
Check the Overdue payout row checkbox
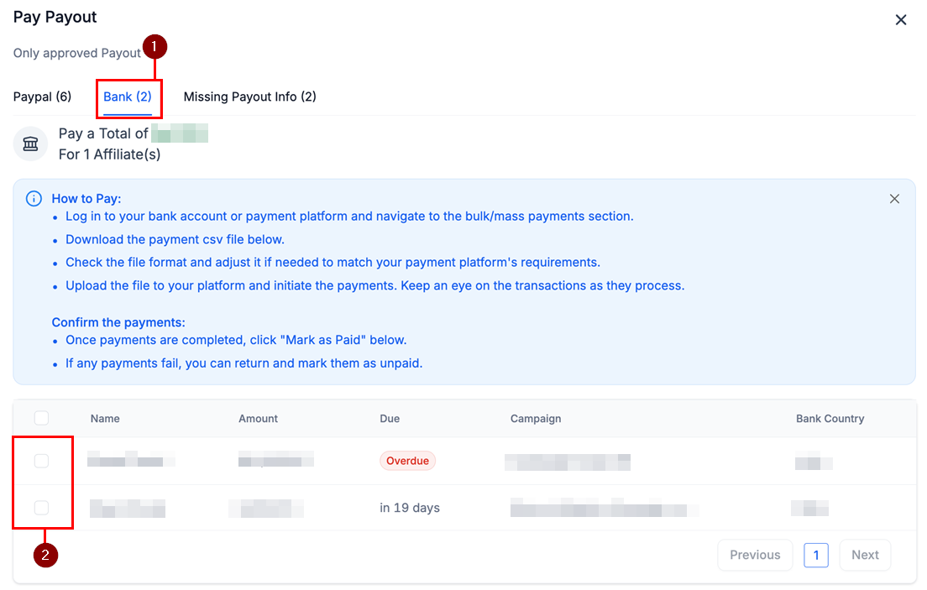(42, 461)
